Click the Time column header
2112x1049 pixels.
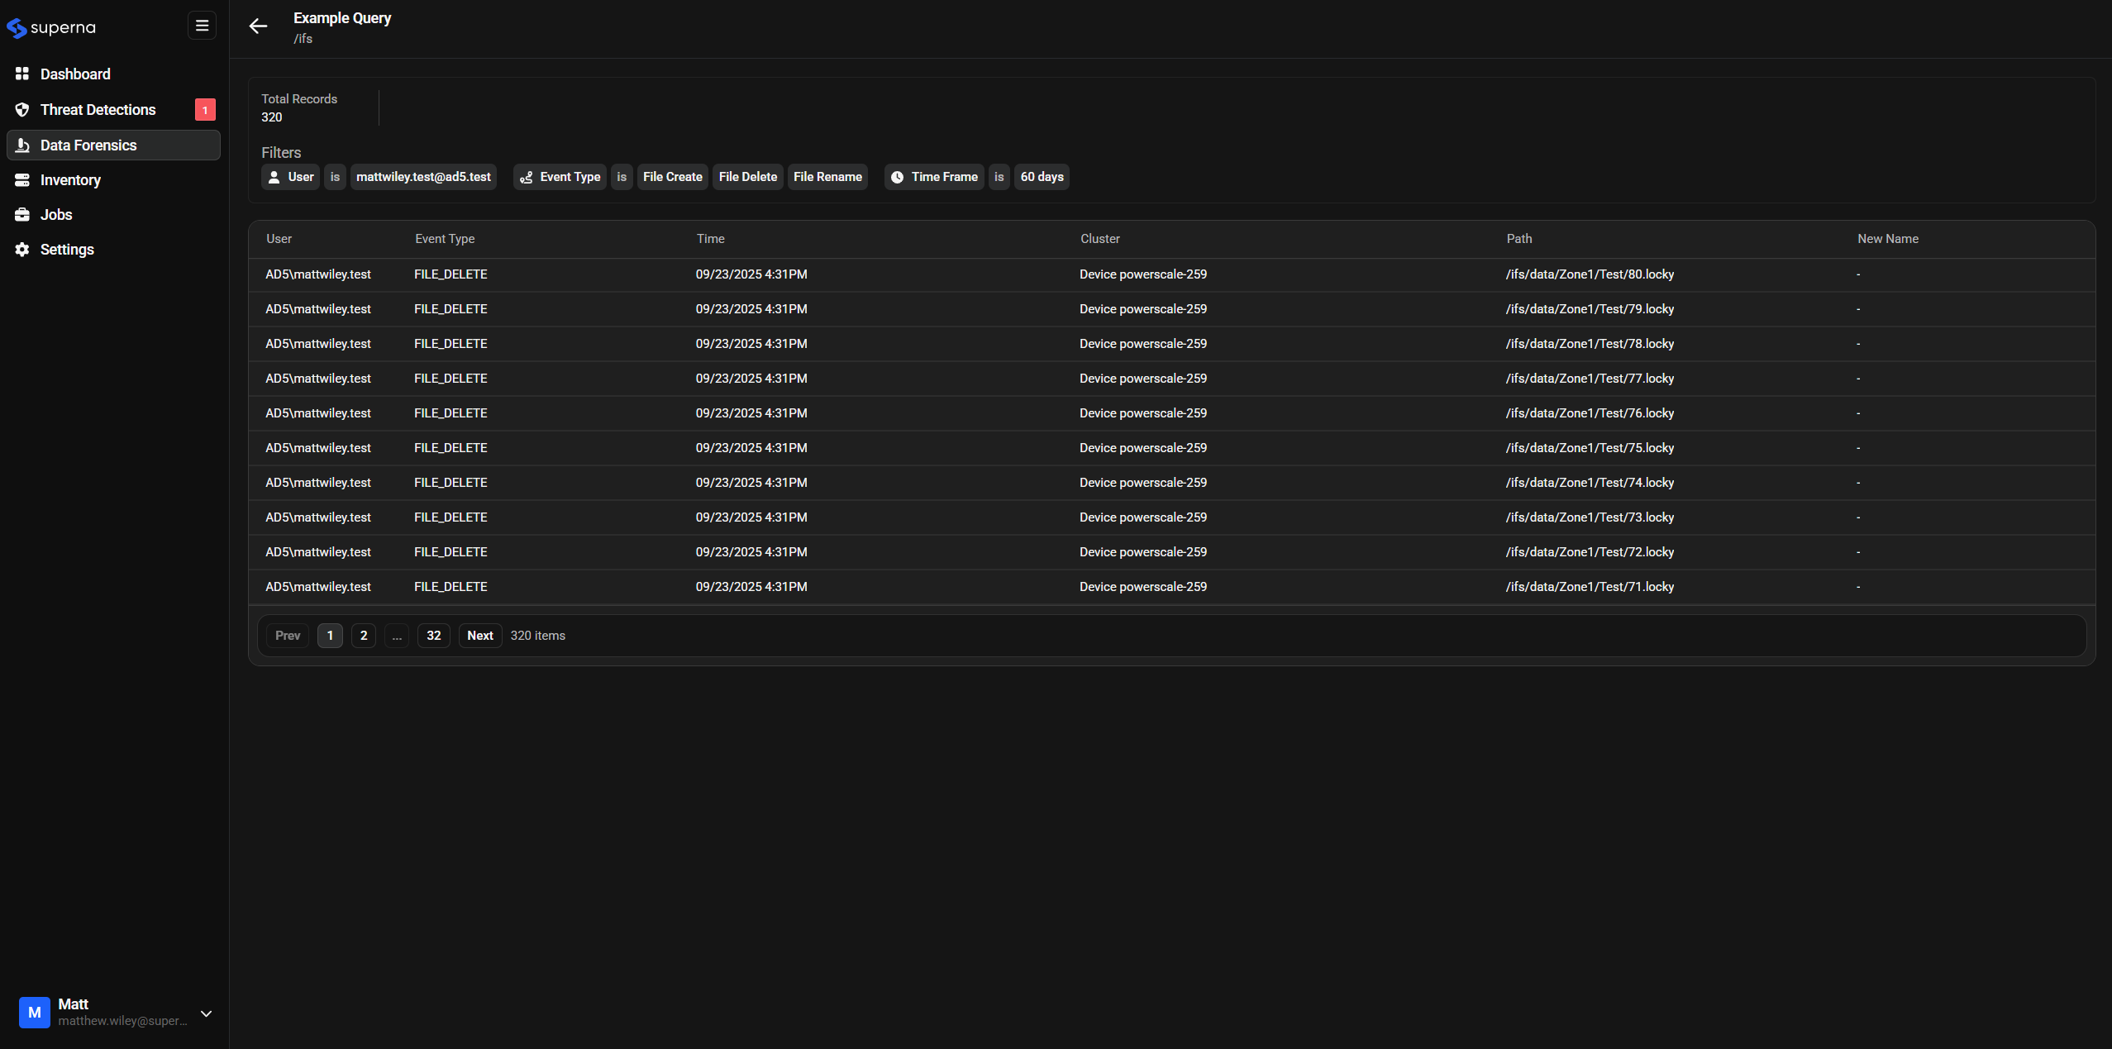click(711, 239)
